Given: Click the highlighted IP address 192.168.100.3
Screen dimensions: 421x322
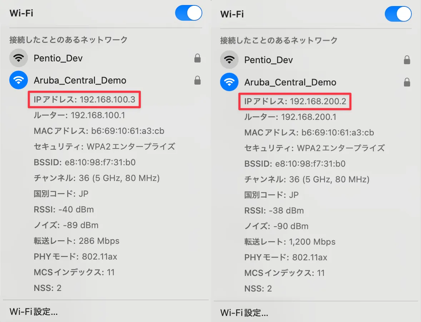Looking at the screenshot, I should pyautogui.click(x=84, y=100).
